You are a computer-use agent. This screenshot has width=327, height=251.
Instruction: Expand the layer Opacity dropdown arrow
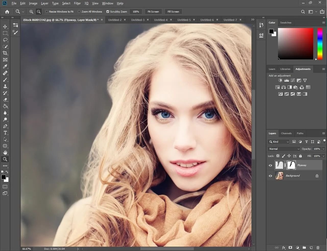pyautogui.click(x=323, y=149)
